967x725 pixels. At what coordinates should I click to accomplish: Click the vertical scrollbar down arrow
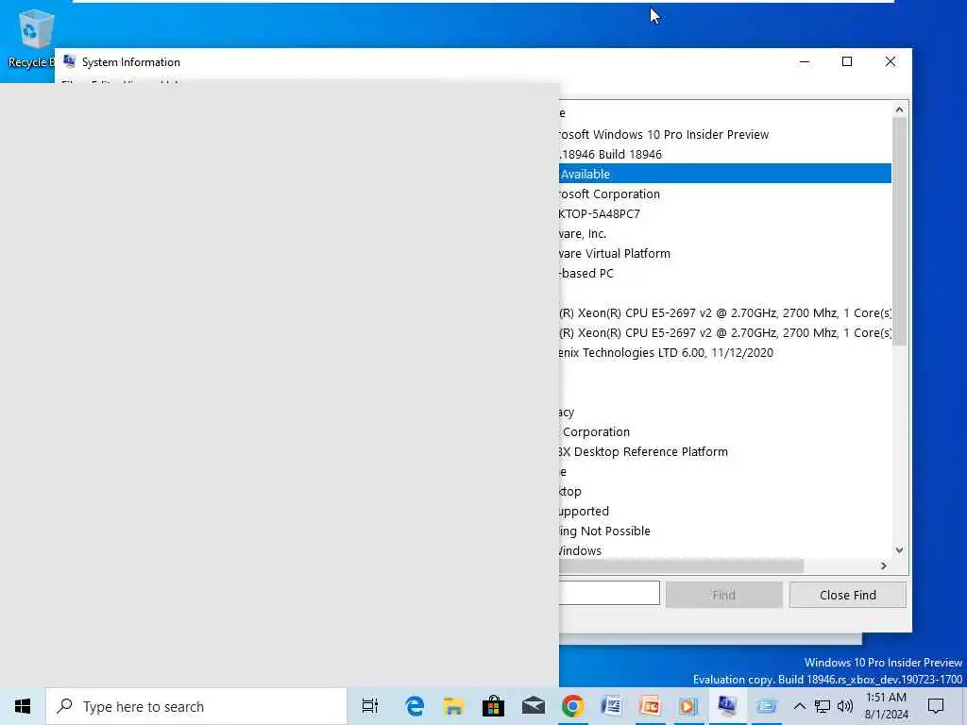[899, 550]
